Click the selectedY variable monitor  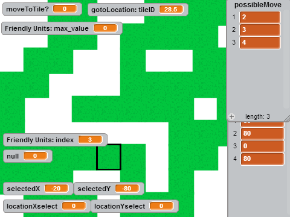[109, 189]
